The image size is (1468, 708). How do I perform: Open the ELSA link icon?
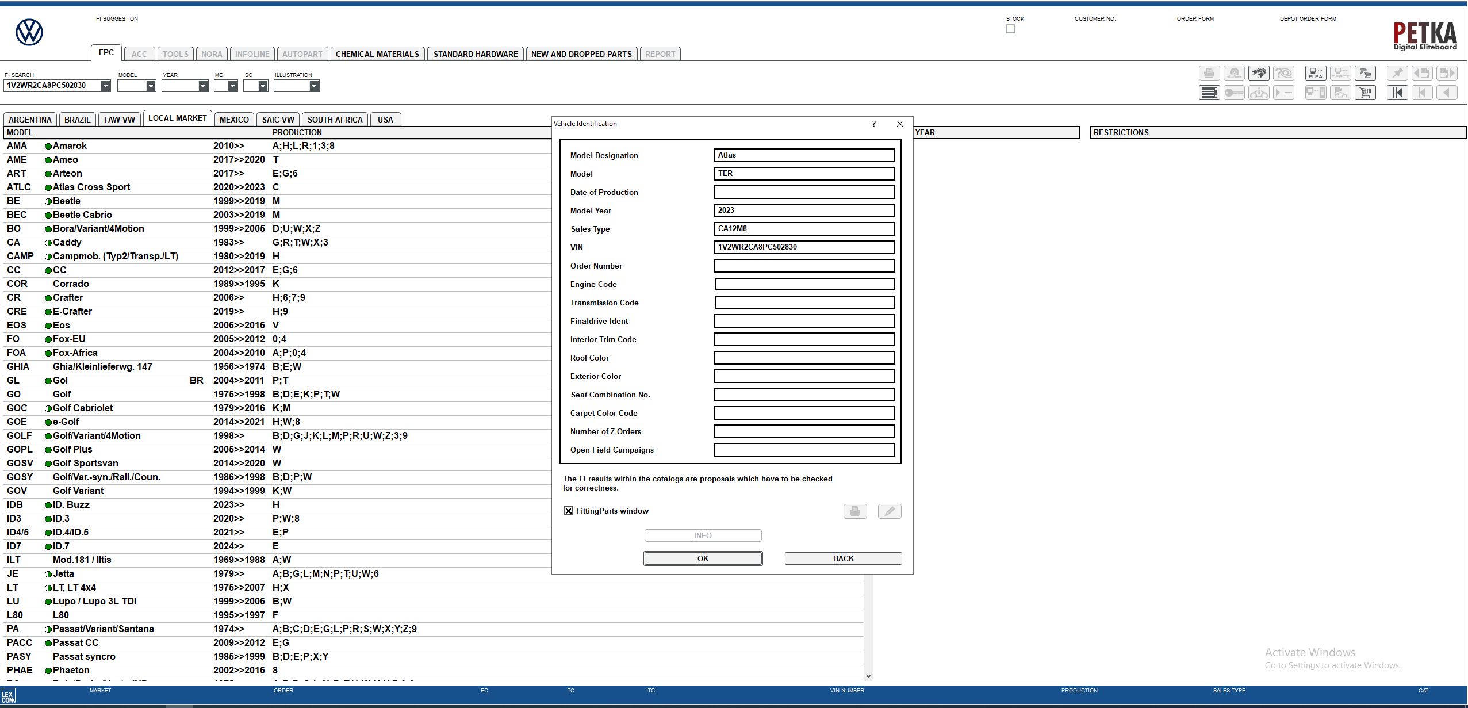coord(1316,73)
